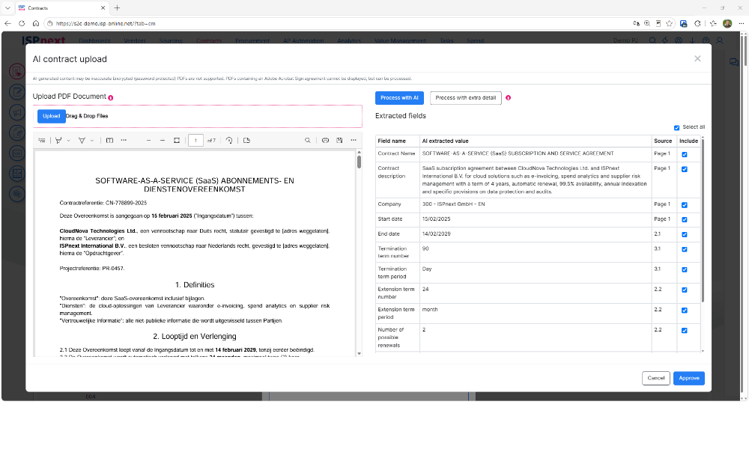The image size is (749, 449).
Task: Go to browser home page
Action: 36,23
